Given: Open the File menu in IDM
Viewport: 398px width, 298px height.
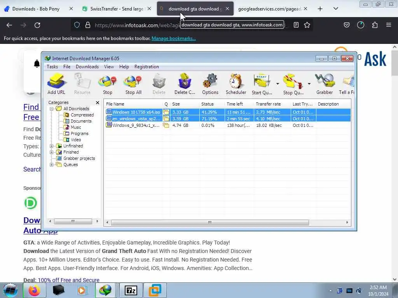Looking at the screenshot, I should coord(67,67).
